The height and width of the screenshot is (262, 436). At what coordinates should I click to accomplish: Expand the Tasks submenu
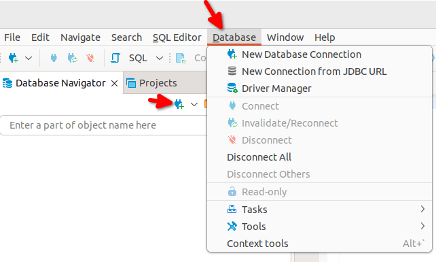(320, 210)
